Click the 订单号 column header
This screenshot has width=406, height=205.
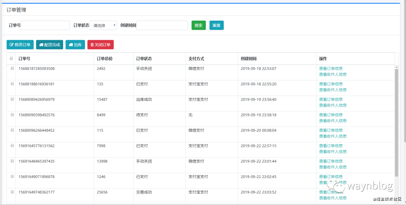(x=24, y=59)
